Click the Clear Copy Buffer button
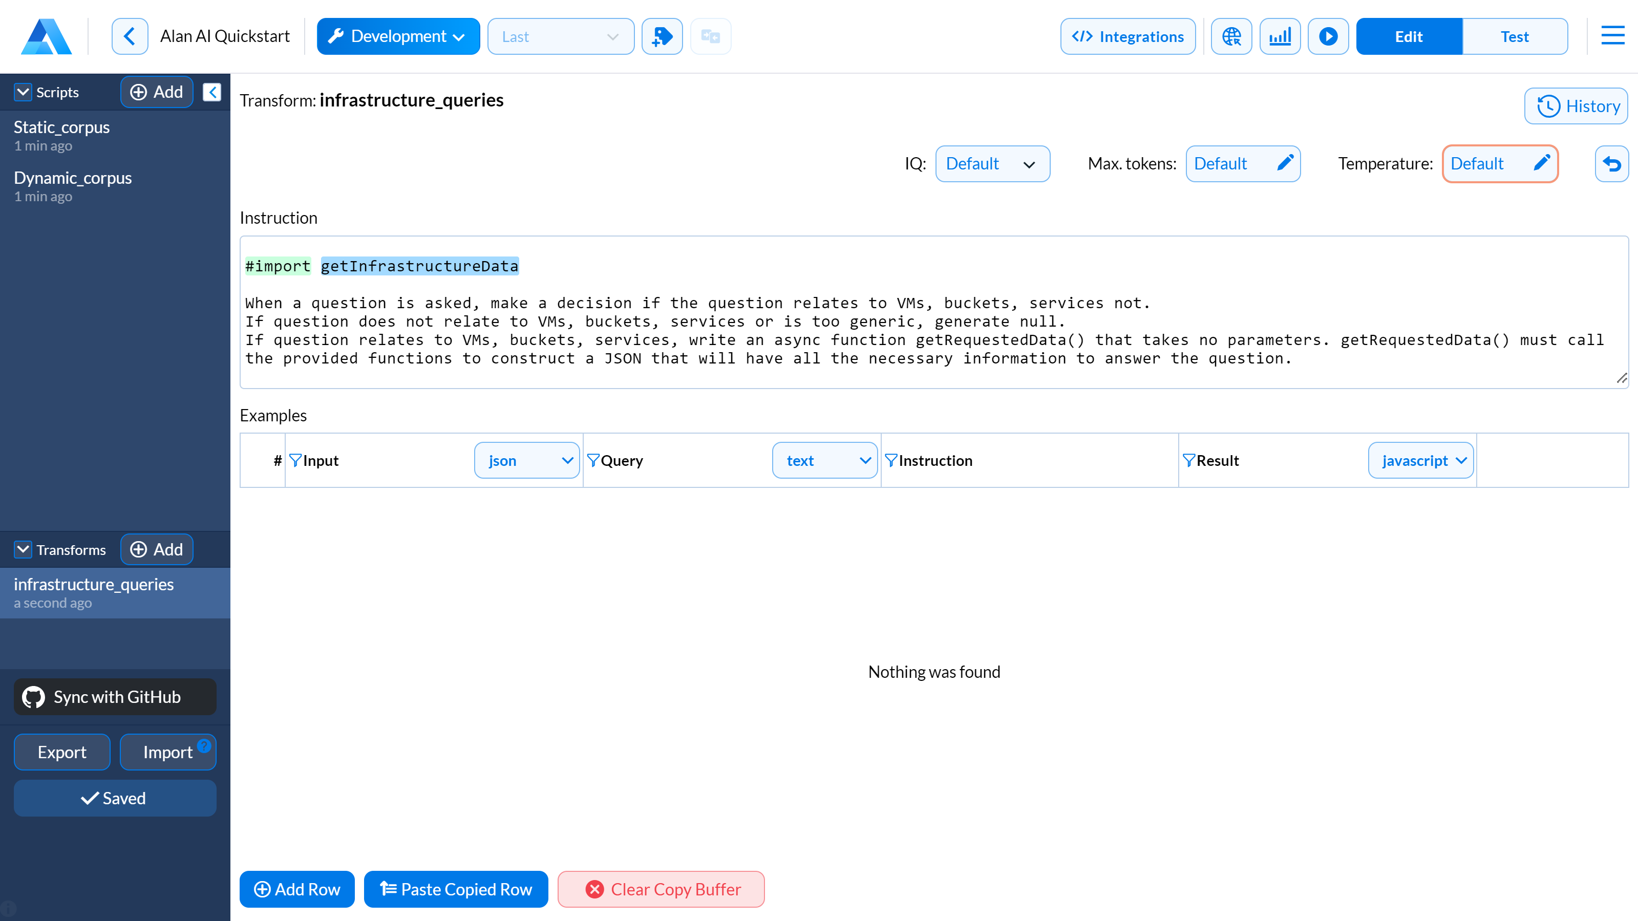Image resolution: width=1638 pixels, height=921 pixels. click(x=661, y=889)
